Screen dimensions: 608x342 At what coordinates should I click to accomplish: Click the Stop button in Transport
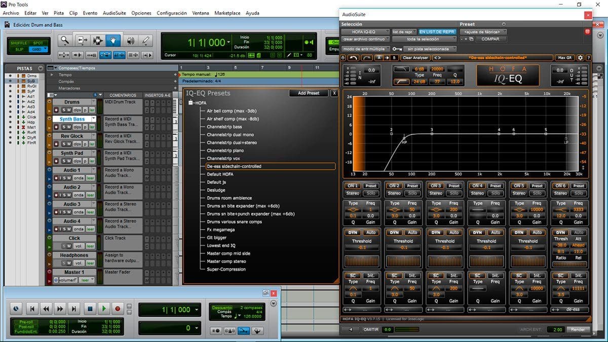tap(90, 308)
